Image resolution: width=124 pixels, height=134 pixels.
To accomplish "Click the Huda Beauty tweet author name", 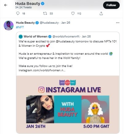I will (25, 23).
